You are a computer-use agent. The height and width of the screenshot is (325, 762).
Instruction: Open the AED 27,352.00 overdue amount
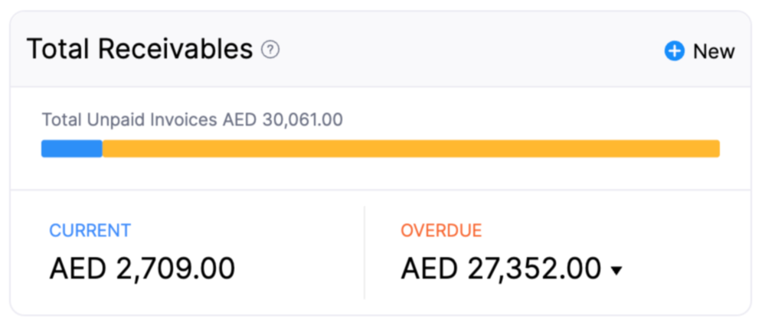[501, 269]
